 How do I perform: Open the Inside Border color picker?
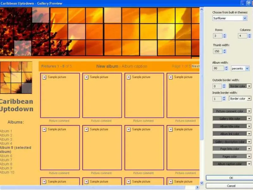pos(240,98)
